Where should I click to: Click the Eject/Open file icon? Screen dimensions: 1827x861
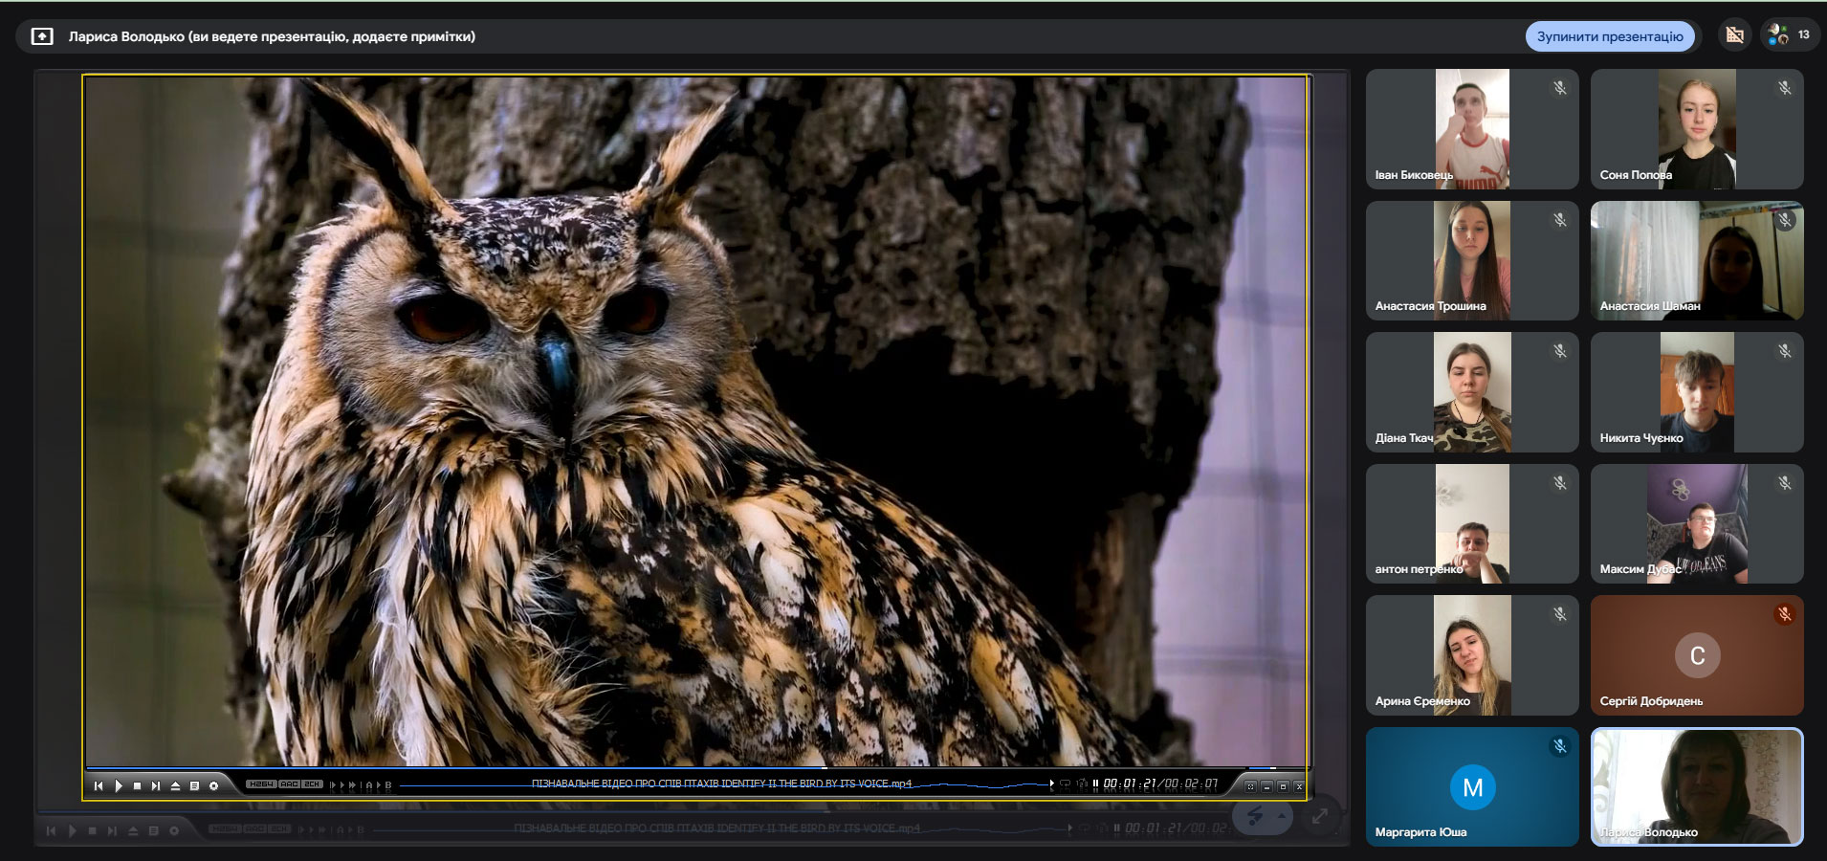pyautogui.click(x=175, y=785)
